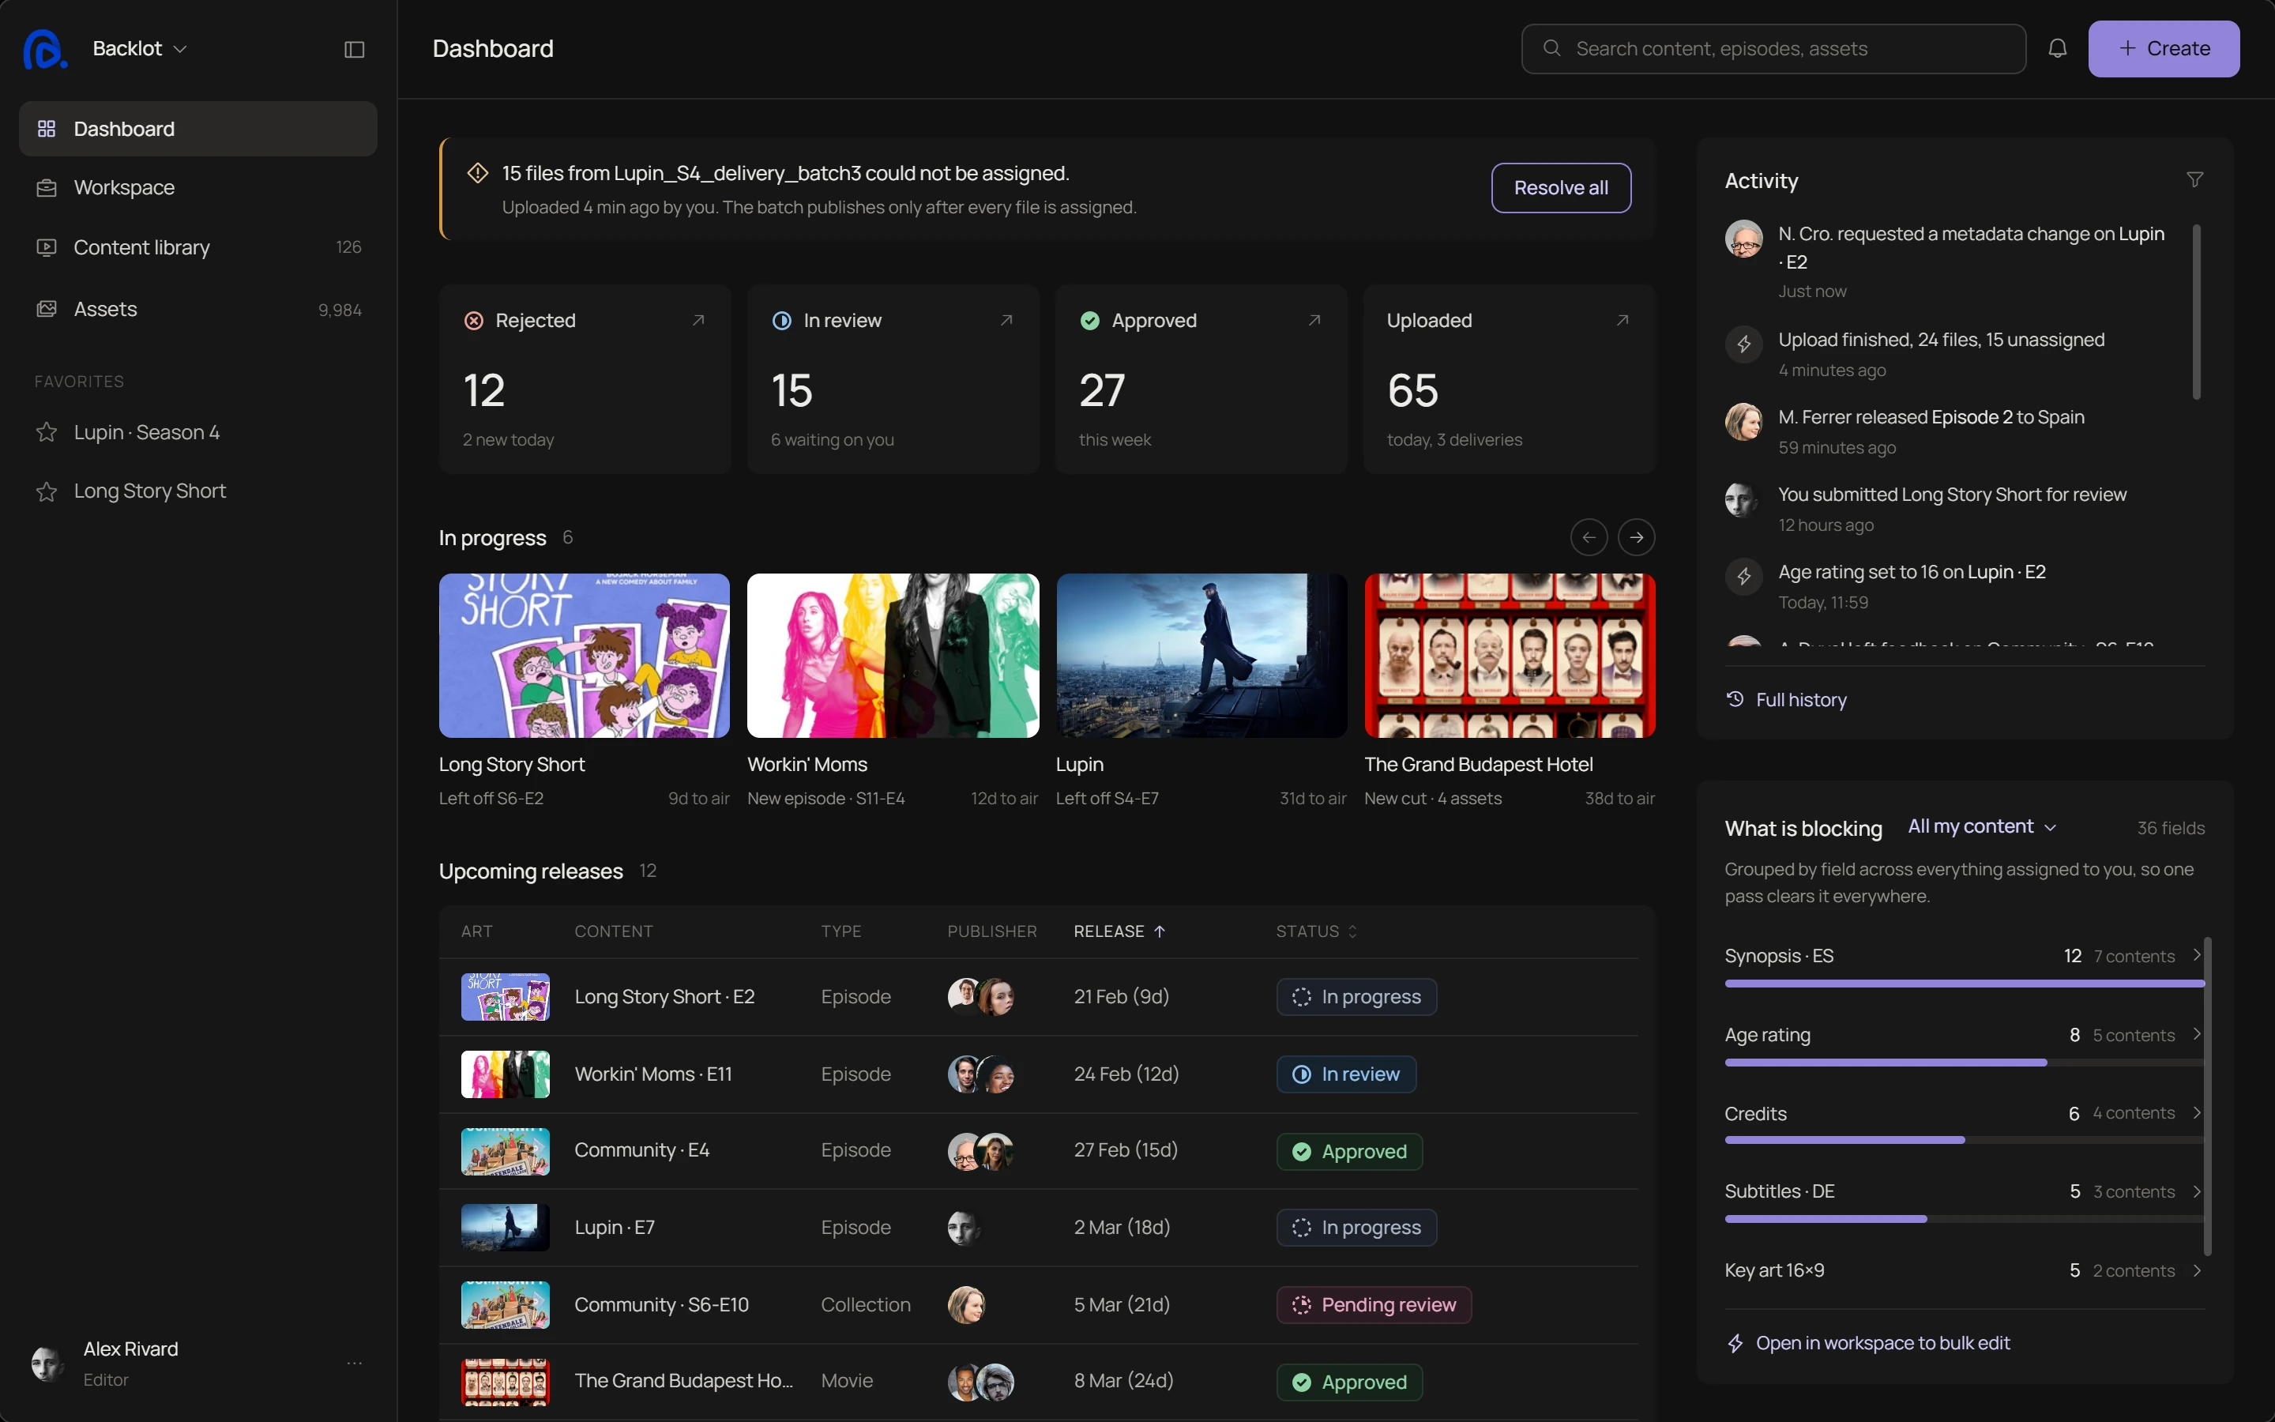Click Resolve all button
This screenshot has width=2275, height=1422.
(1561, 188)
